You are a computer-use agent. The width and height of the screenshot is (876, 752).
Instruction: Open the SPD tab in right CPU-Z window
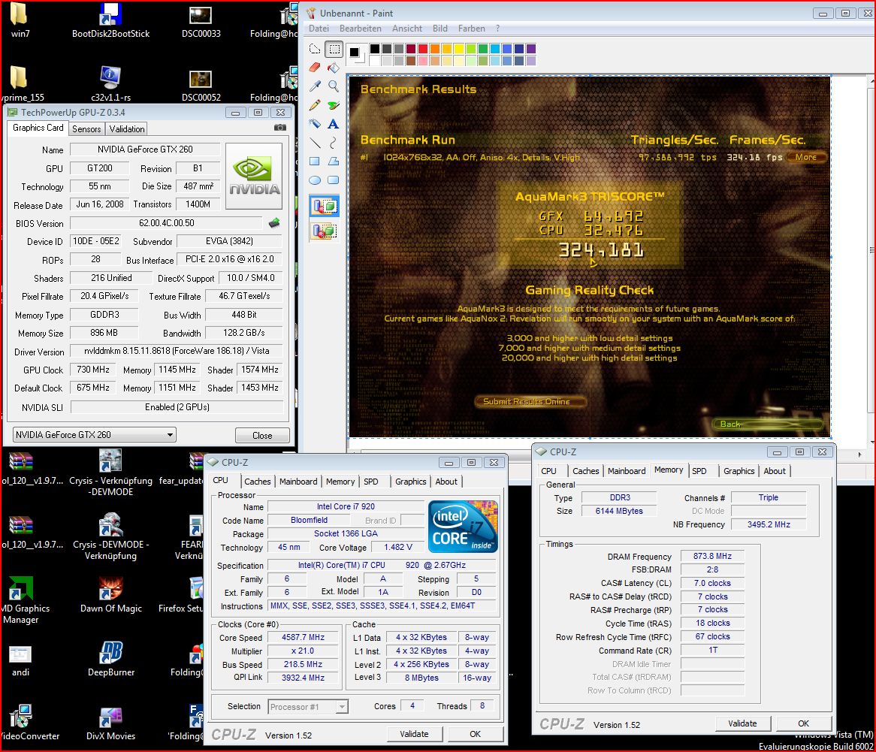(x=699, y=471)
